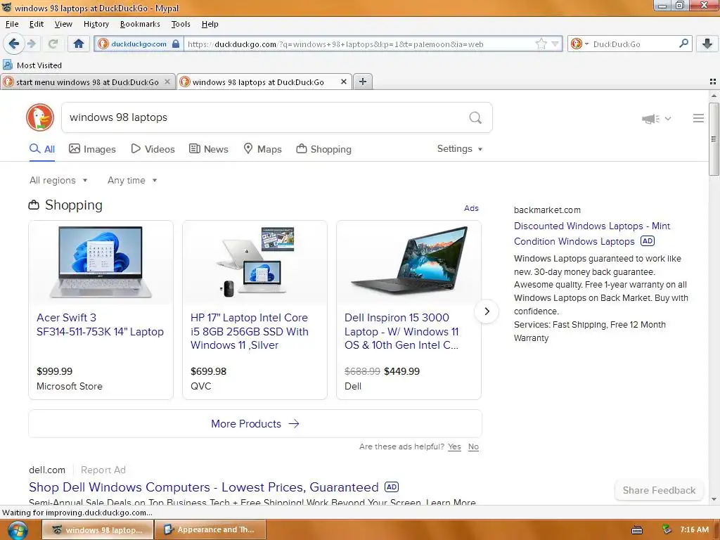Go back with the browser Back arrow

point(13,44)
